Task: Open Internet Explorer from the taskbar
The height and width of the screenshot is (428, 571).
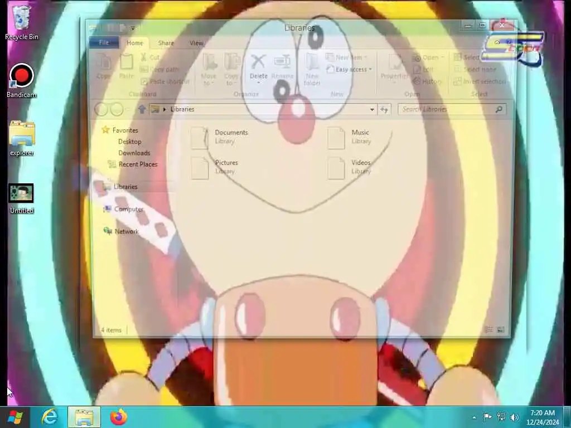Action: point(50,417)
